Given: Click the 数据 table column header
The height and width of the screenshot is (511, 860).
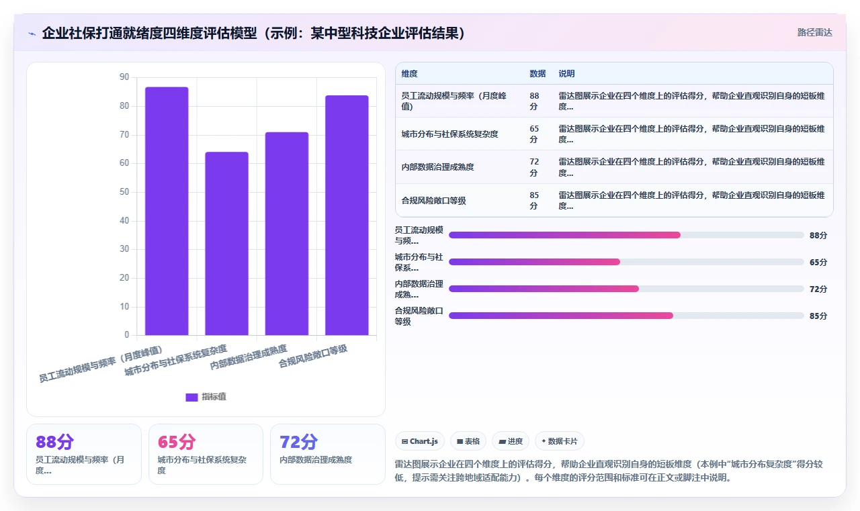Looking at the screenshot, I should pos(537,74).
